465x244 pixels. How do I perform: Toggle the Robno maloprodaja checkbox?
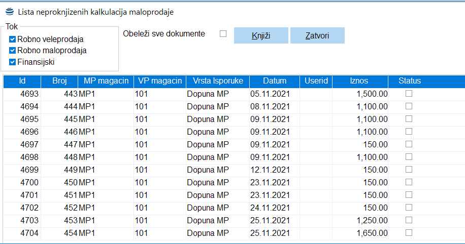[13, 51]
